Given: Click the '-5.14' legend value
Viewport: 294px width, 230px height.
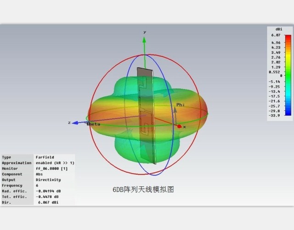Looking at the screenshot, I should (x=274, y=82).
